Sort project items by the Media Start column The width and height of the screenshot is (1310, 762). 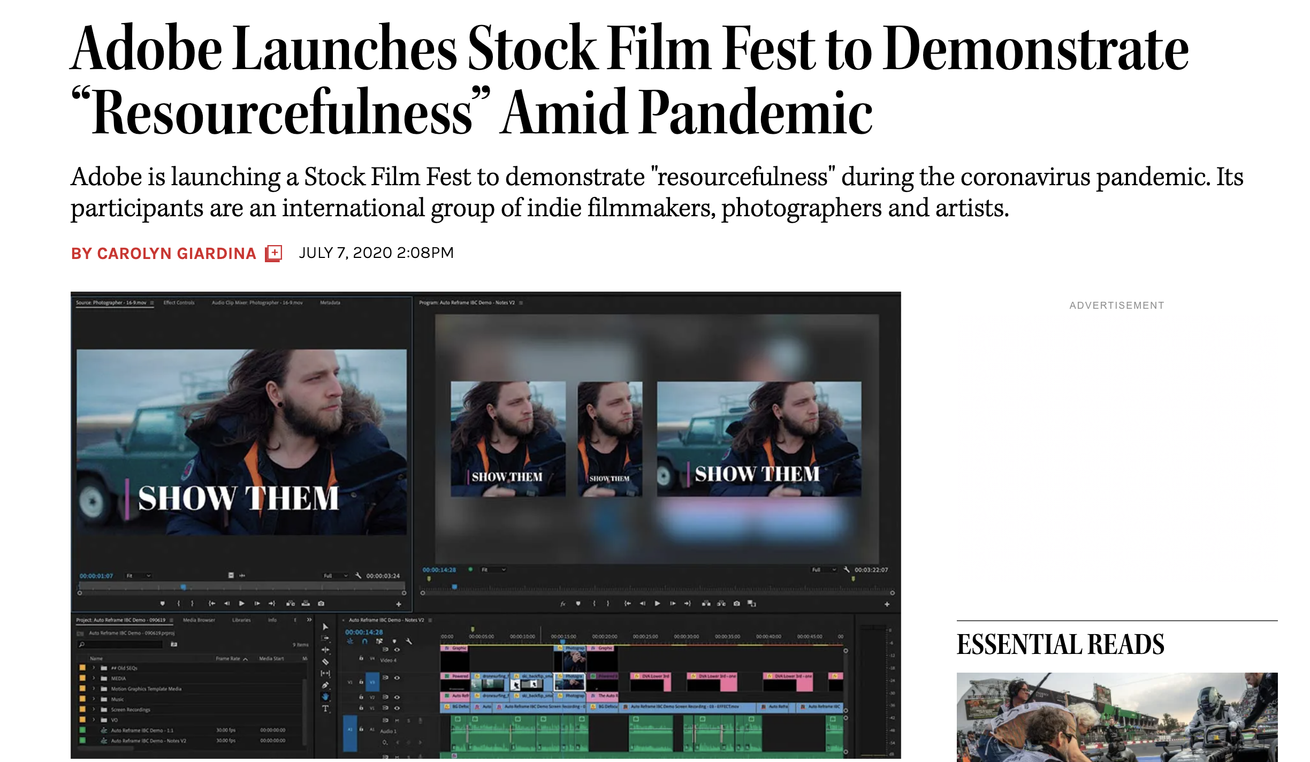271,659
